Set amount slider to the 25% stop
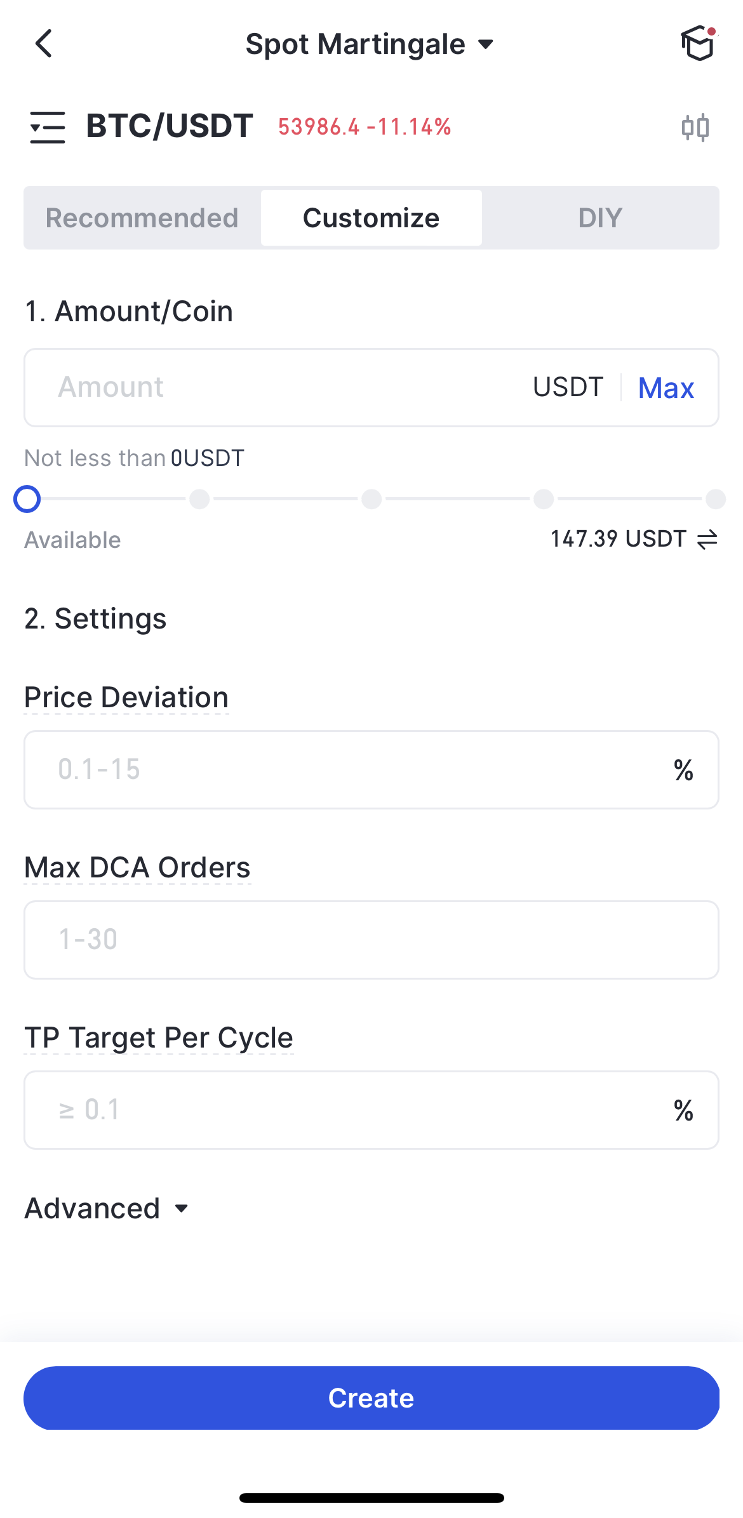The image size is (743, 1518). point(199,499)
